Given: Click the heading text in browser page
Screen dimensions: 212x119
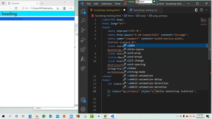Looking at the screenshot, I should pos(9,14).
